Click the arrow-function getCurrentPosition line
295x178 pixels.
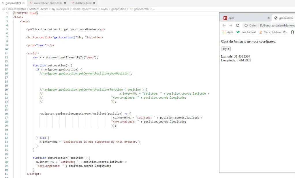tap(85, 114)
